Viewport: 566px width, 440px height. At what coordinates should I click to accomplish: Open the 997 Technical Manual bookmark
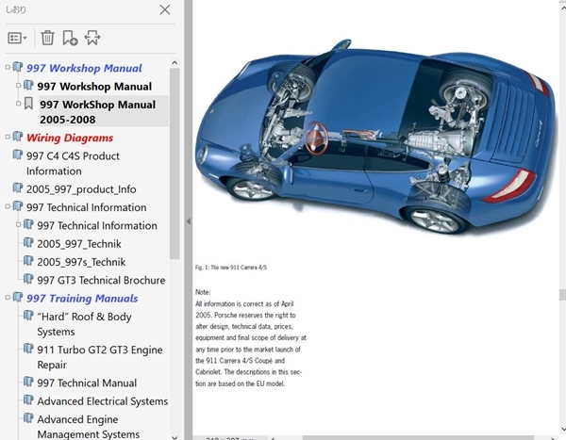click(87, 383)
